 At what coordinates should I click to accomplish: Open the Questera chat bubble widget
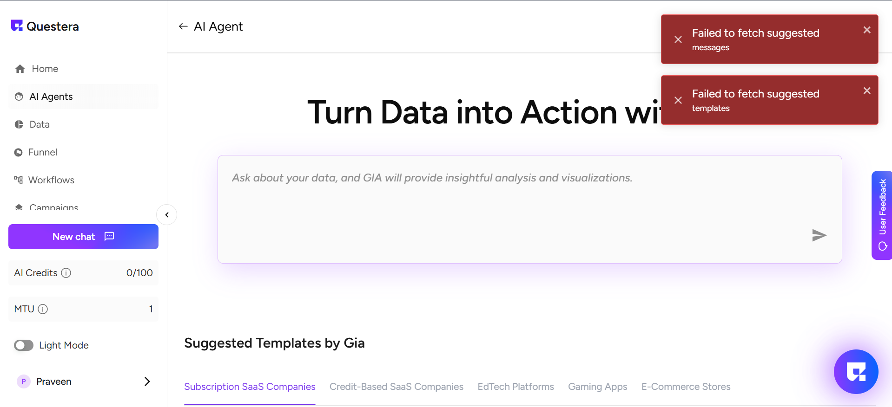(856, 372)
